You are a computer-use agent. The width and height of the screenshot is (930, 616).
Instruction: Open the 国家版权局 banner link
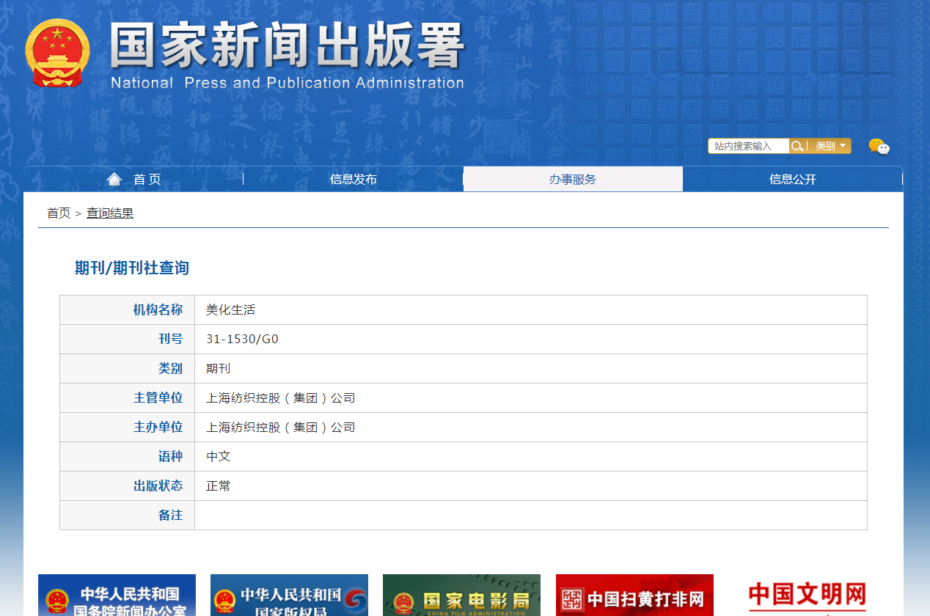[289, 595]
